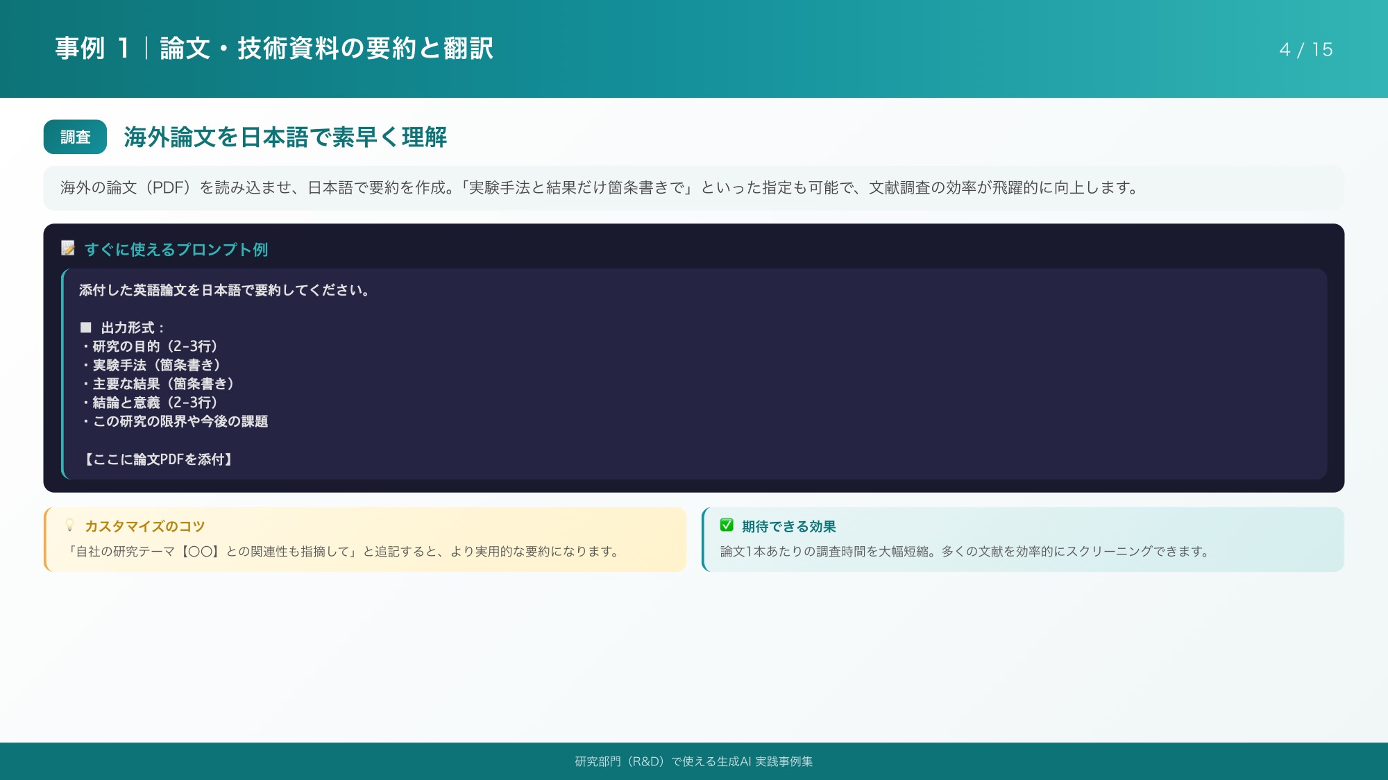Click tip text about 自社の研究テーマ【○○】
Image resolution: width=1388 pixels, height=780 pixels.
(343, 552)
